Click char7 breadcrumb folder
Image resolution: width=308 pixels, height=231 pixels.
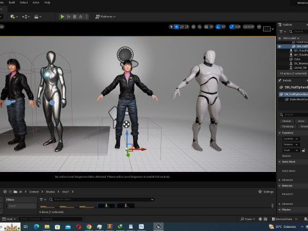(65, 192)
